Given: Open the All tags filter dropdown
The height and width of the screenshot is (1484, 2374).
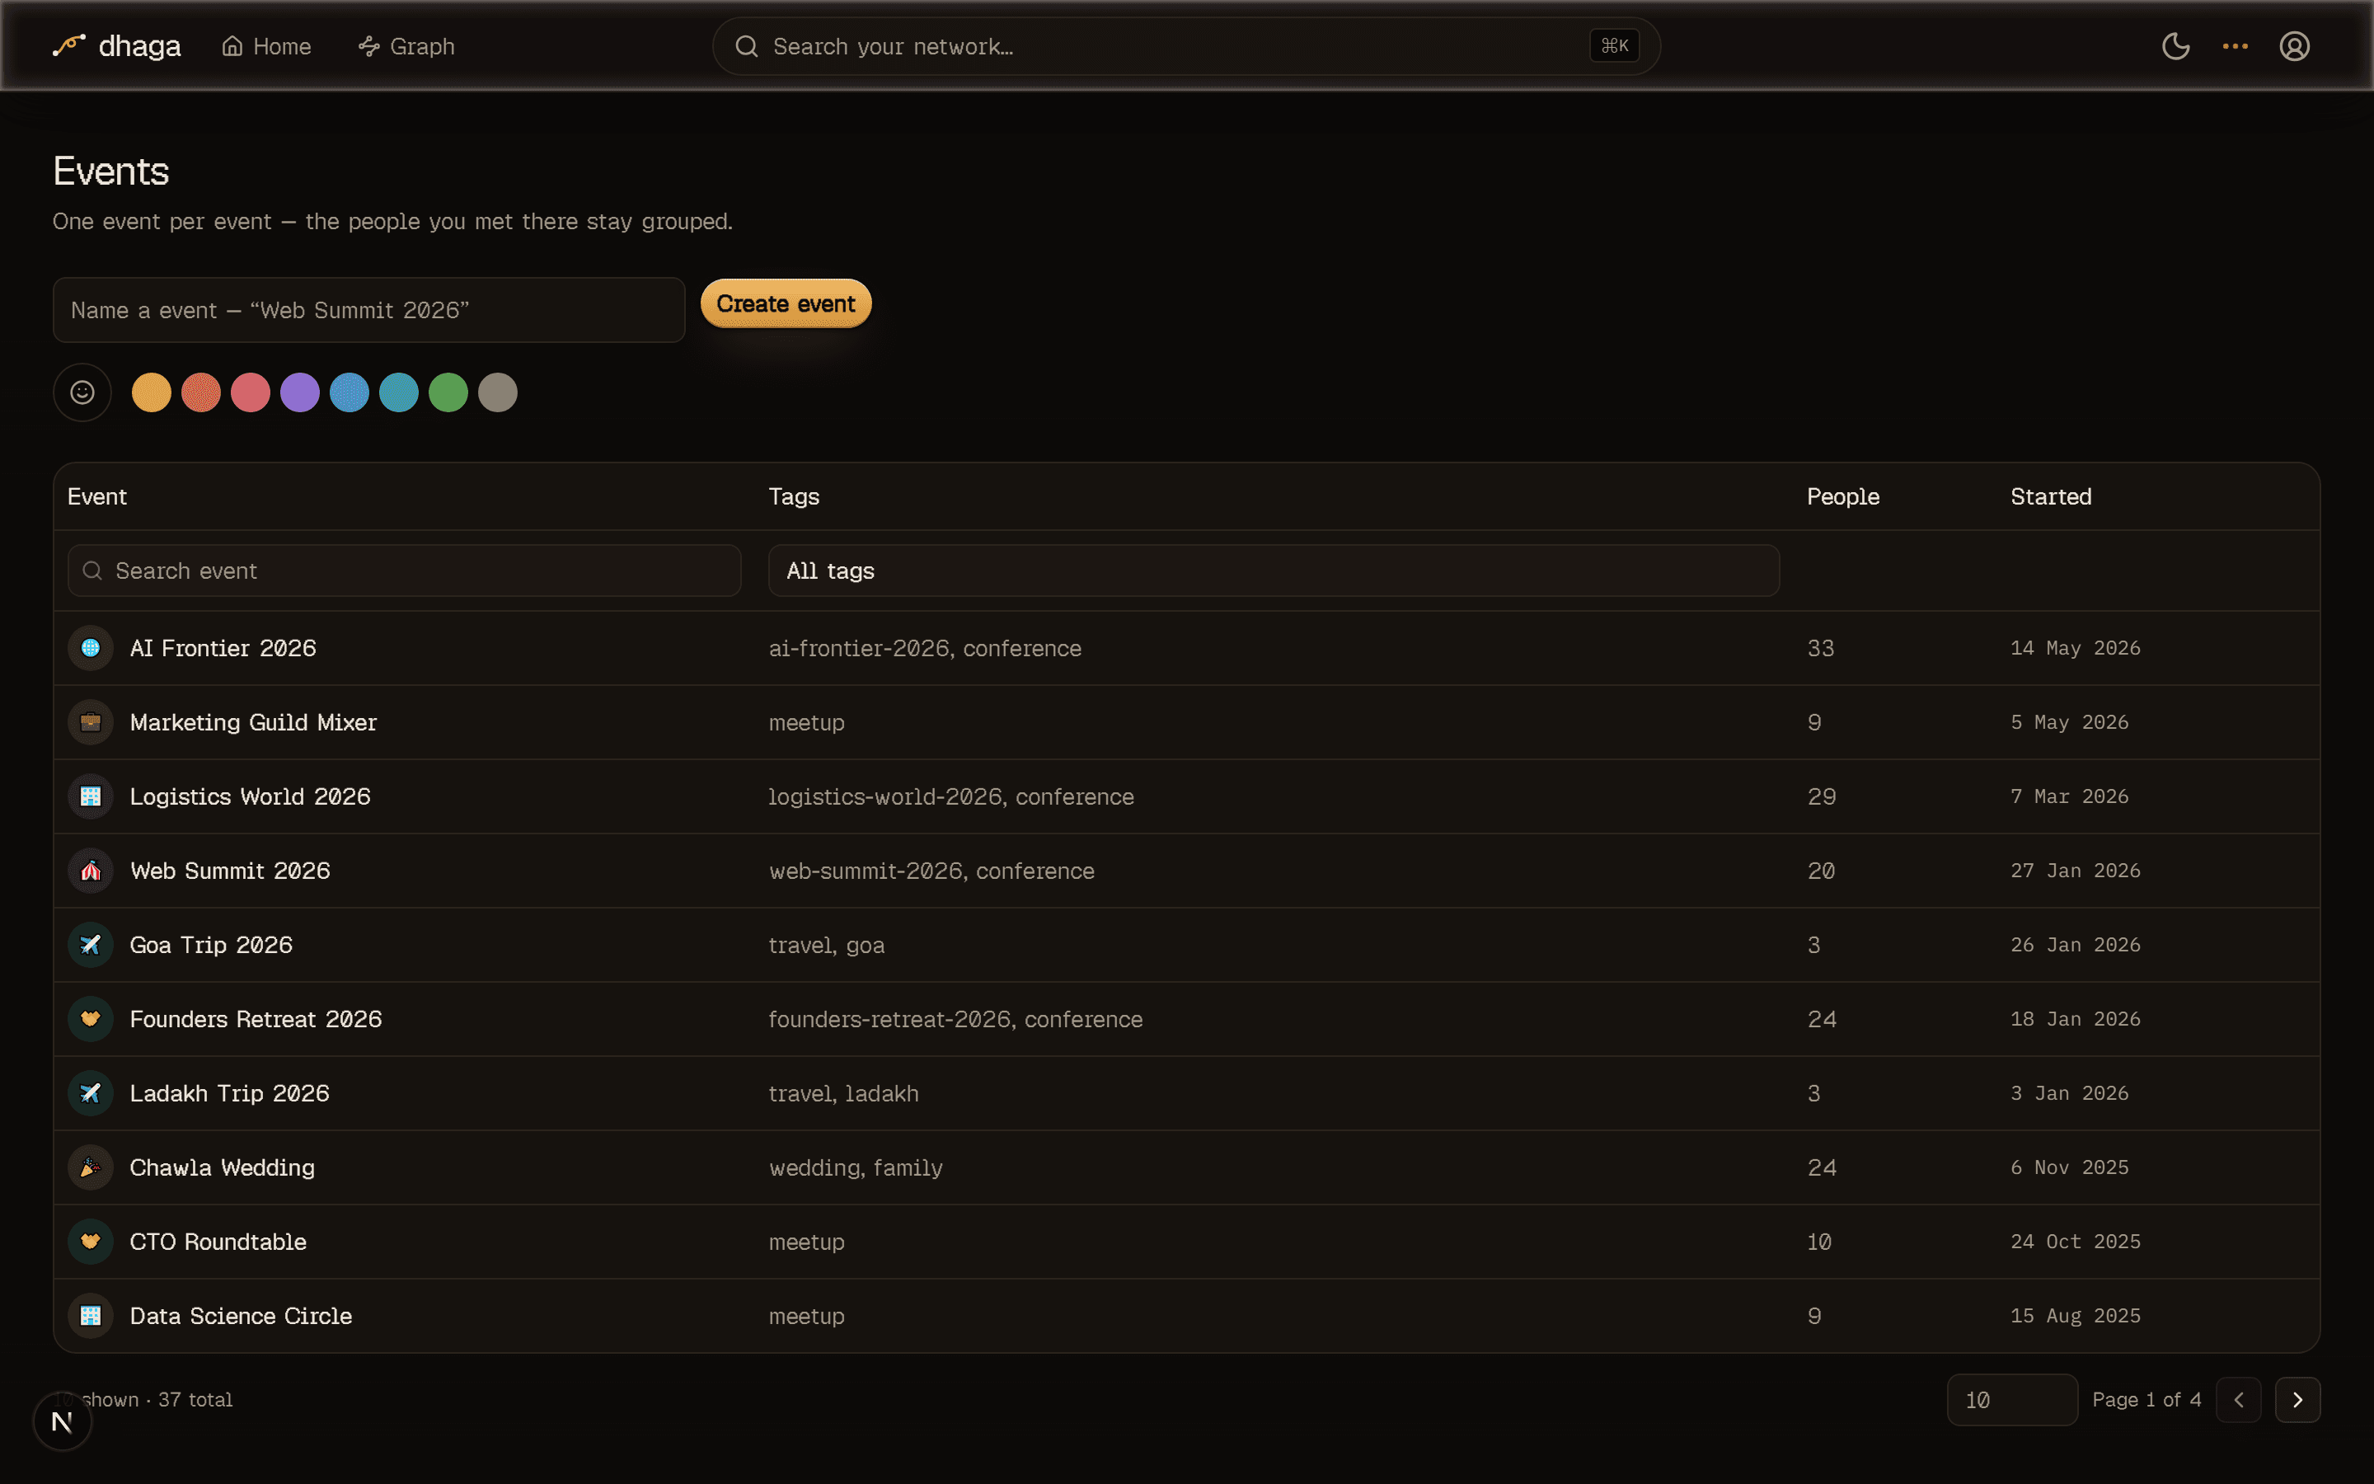Looking at the screenshot, I should pos(1274,571).
